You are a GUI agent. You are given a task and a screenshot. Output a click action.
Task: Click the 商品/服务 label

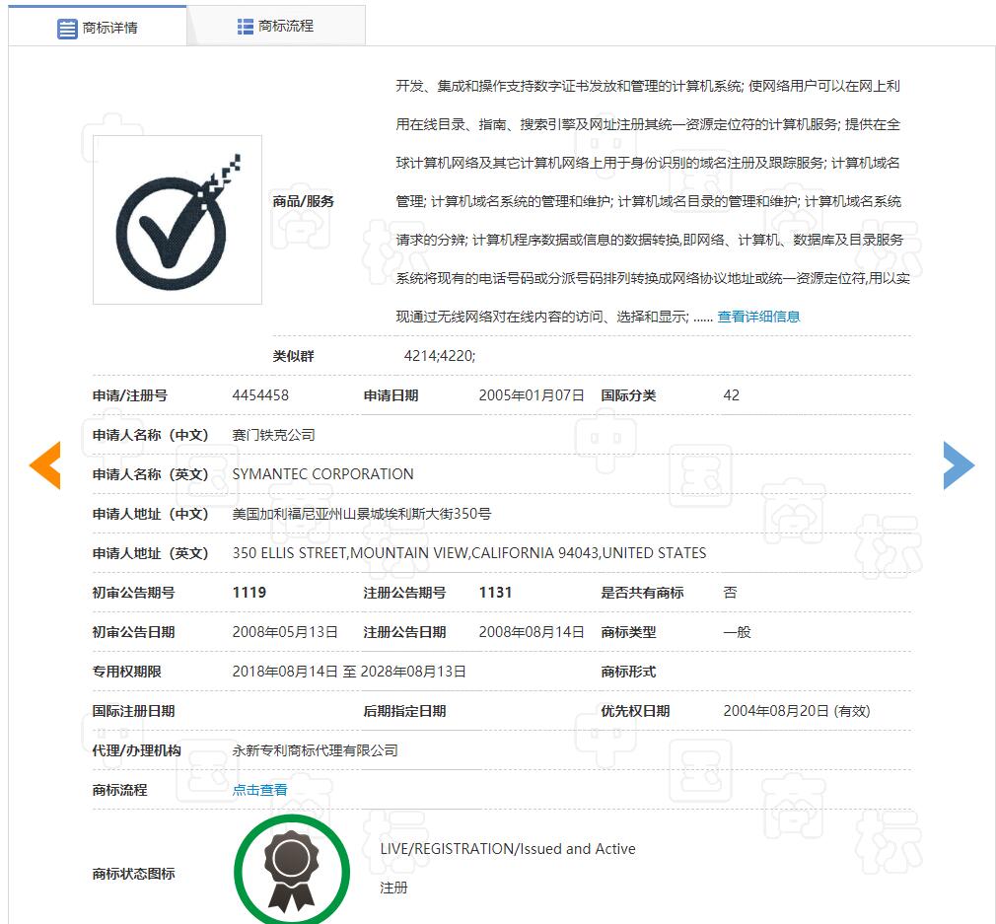tap(303, 201)
